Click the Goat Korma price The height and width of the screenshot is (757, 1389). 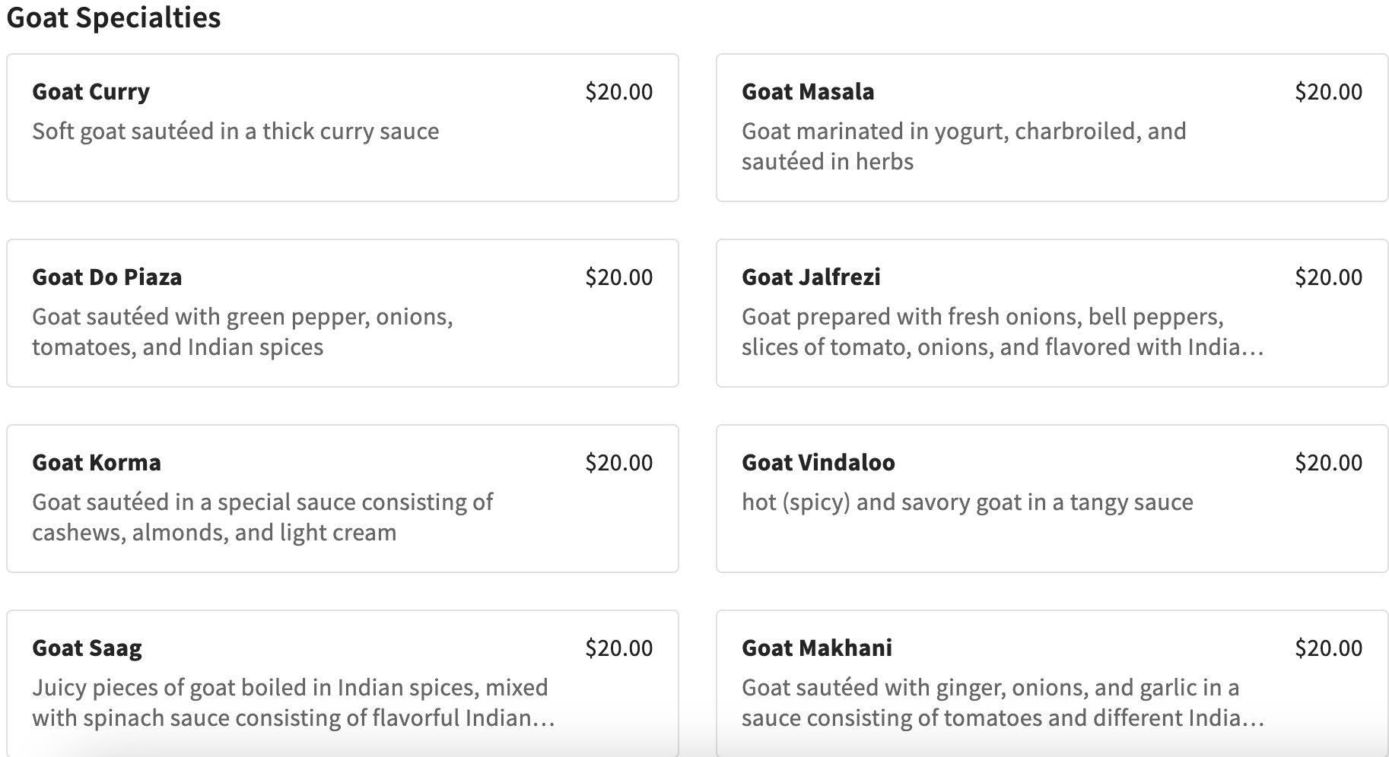618,463
